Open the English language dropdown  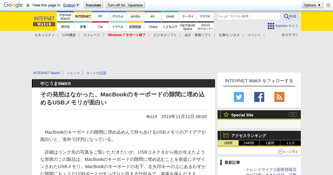(x=71, y=5)
